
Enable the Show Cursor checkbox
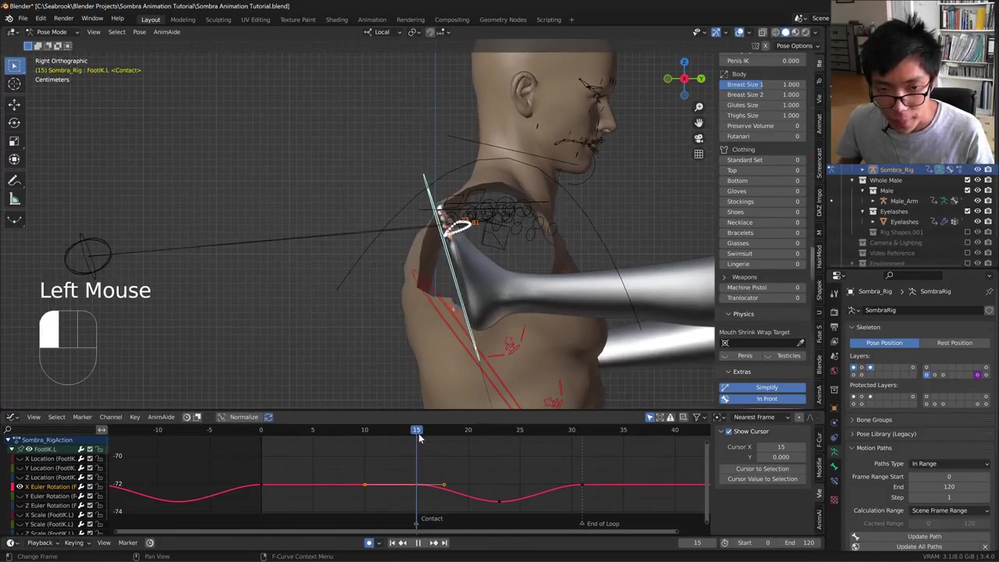(729, 432)
